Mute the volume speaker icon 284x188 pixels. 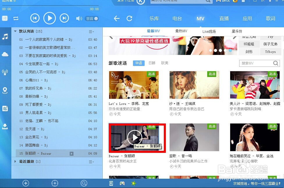(79, 19)
